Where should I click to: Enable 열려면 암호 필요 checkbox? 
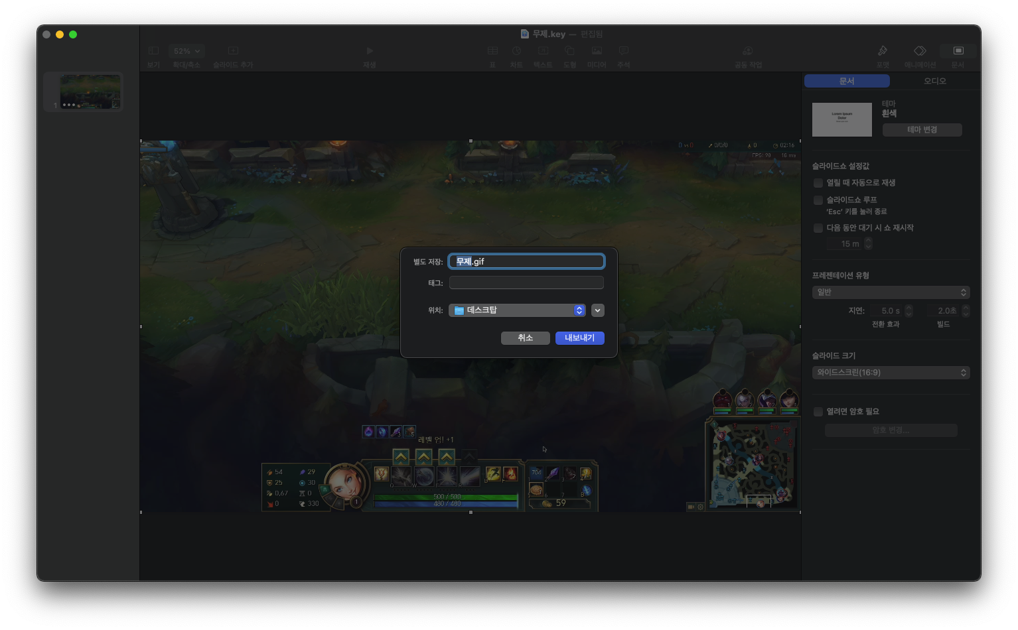click(818, 412)
